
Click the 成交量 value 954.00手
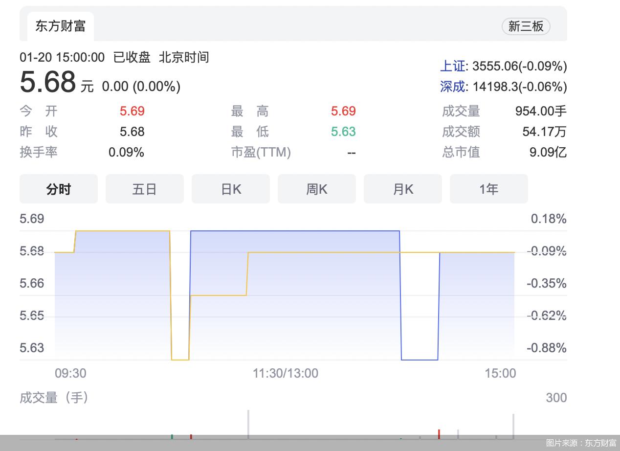coord(541,111)
